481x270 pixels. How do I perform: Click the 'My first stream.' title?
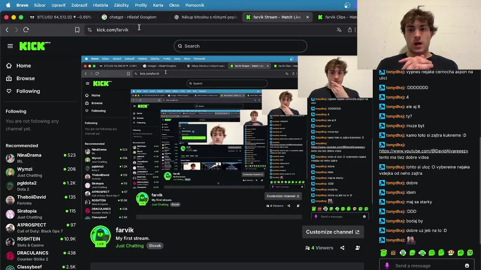tap(133, 238)
